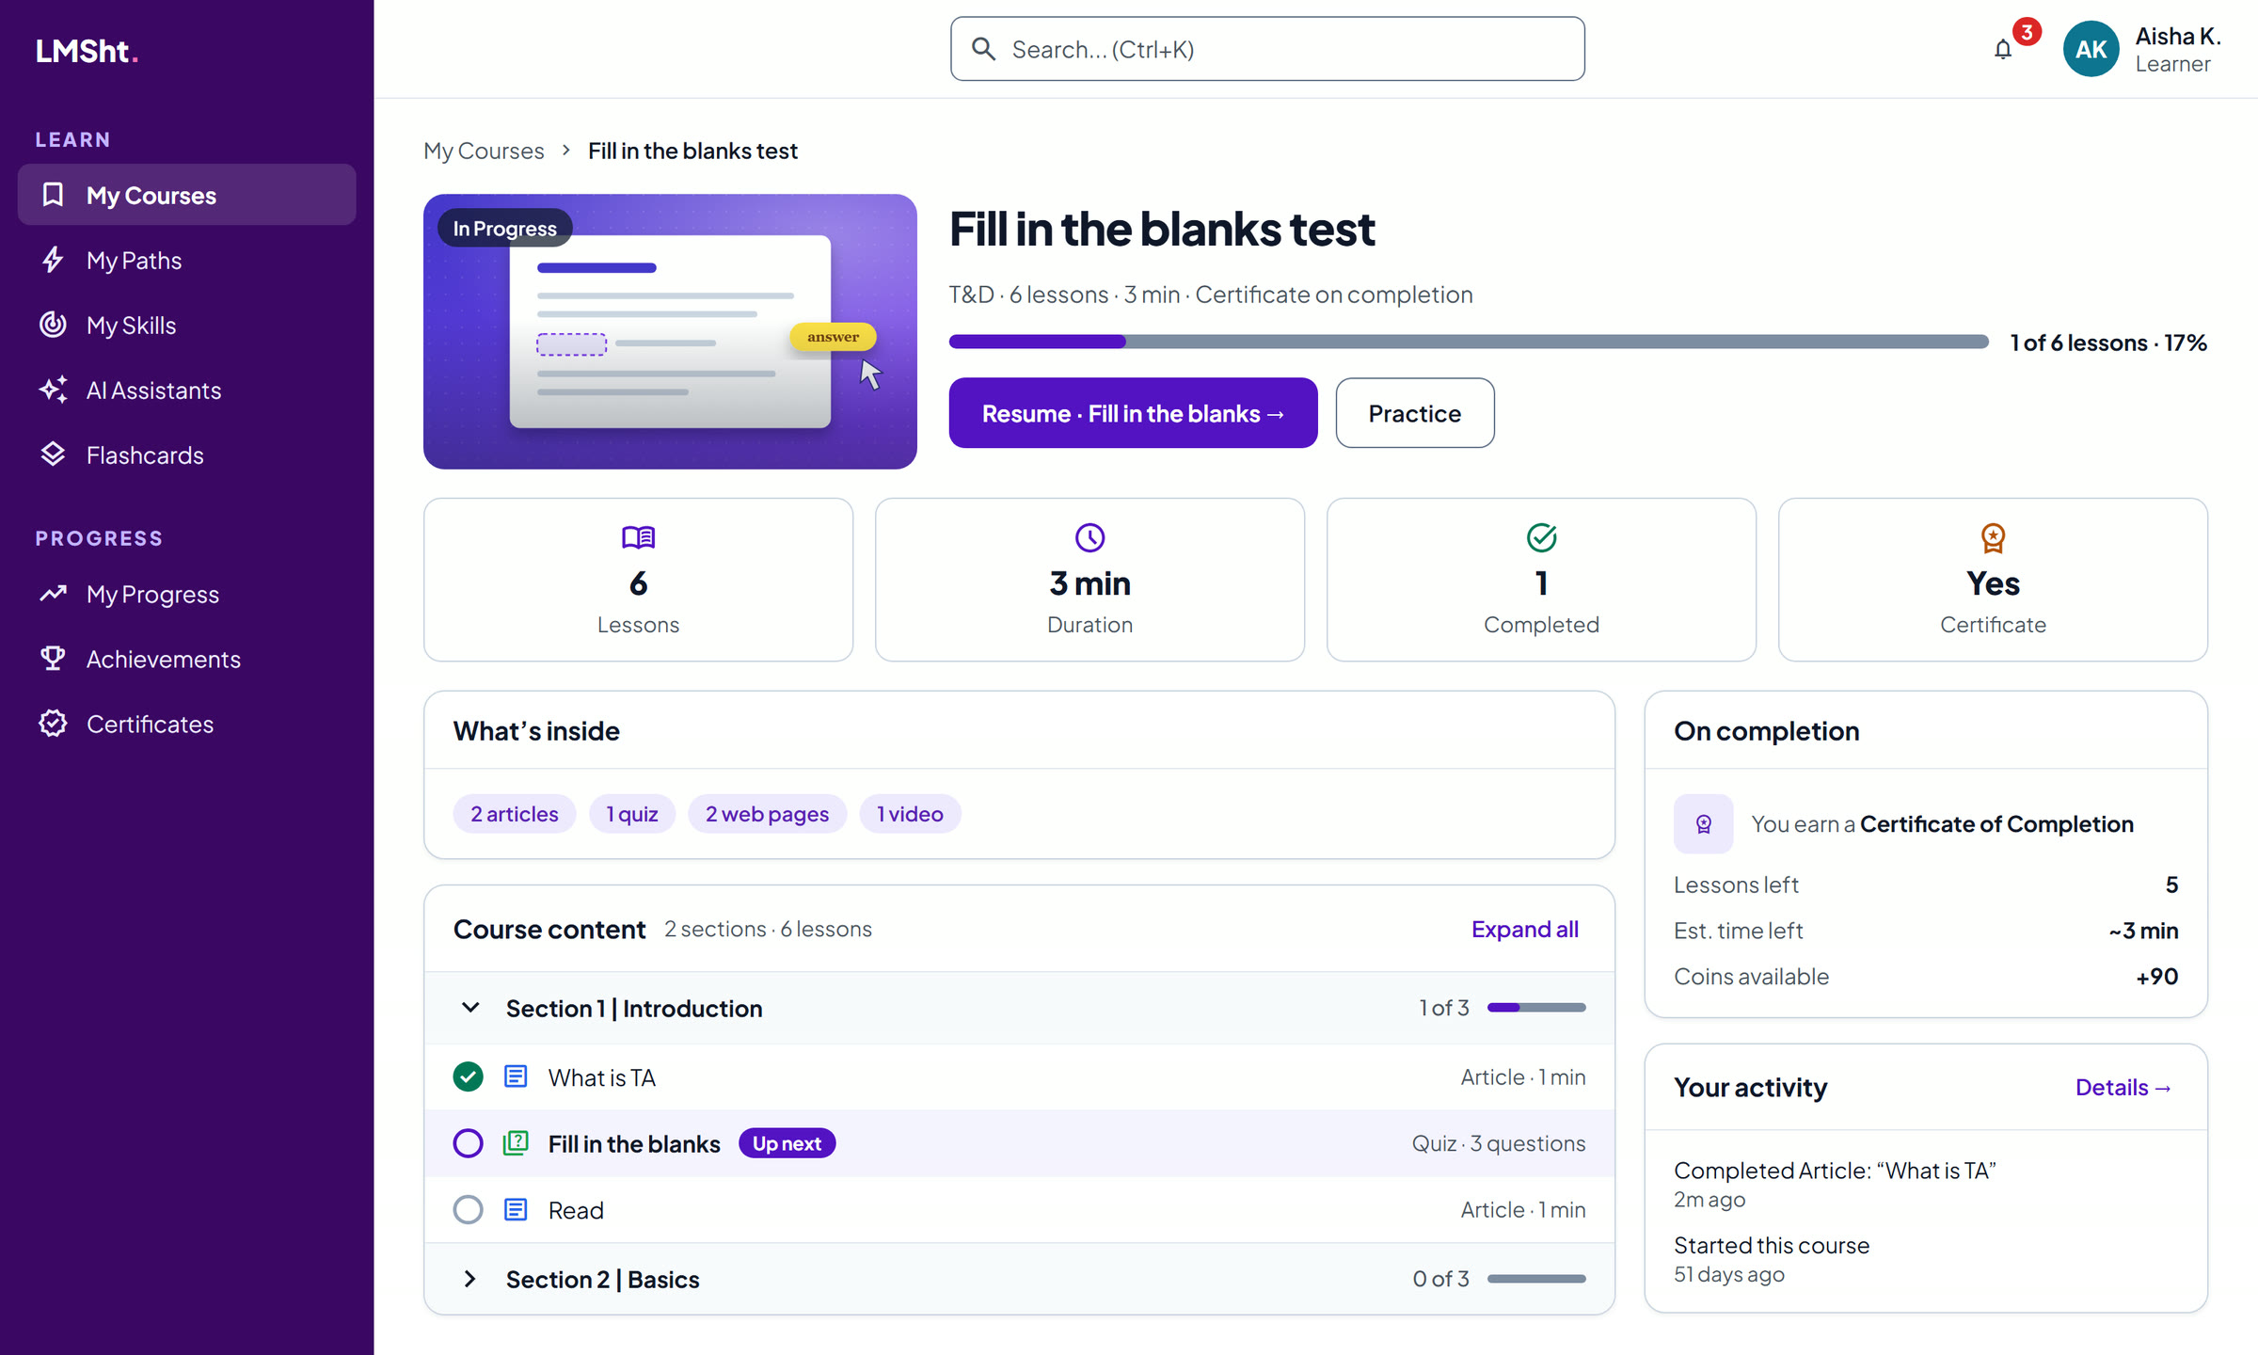Screen dimensions: 2258x1355
Task: Click the 1 quiz tag
Action: pos(632,814)
